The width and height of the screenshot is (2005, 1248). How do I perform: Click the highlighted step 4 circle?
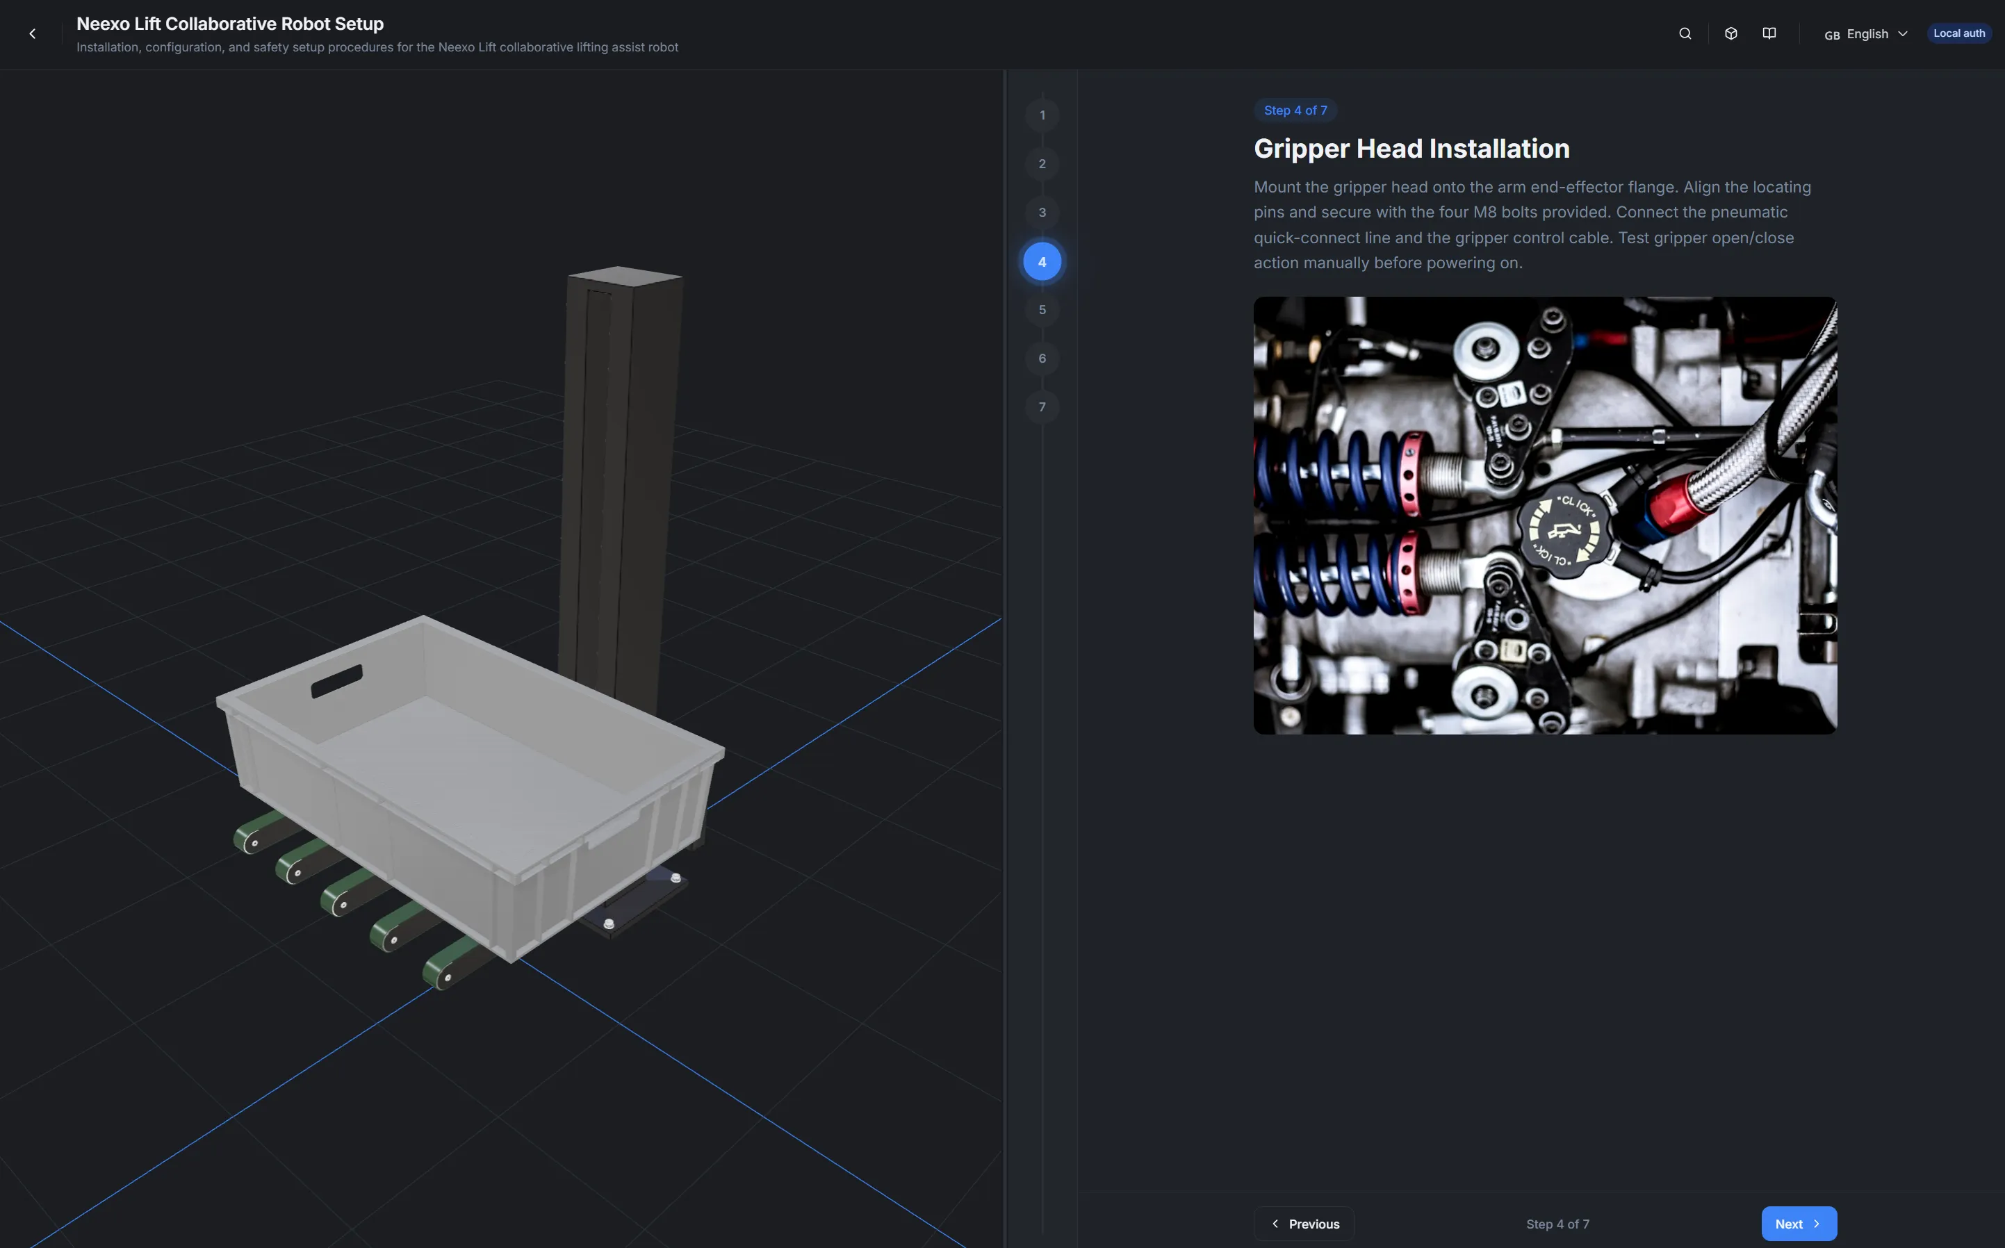[x=1042, y=261]
